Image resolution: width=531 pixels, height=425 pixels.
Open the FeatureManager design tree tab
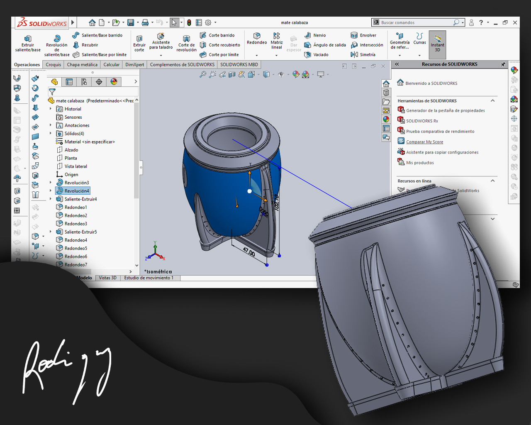pyautogui.click(x=54, y=82)
